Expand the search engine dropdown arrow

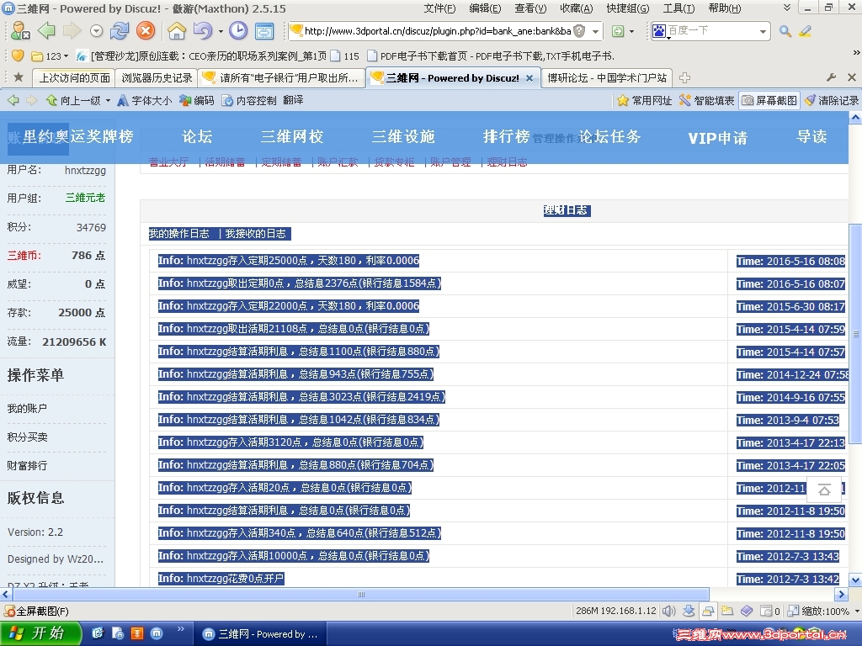[x=763, y=31]
